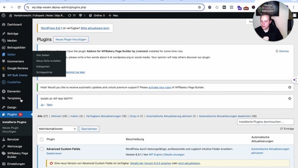298x168 pixels.
Task: Deactivate Advanced Custom Fields plugin
Action: pyautogui.click(x=54, y=153)
